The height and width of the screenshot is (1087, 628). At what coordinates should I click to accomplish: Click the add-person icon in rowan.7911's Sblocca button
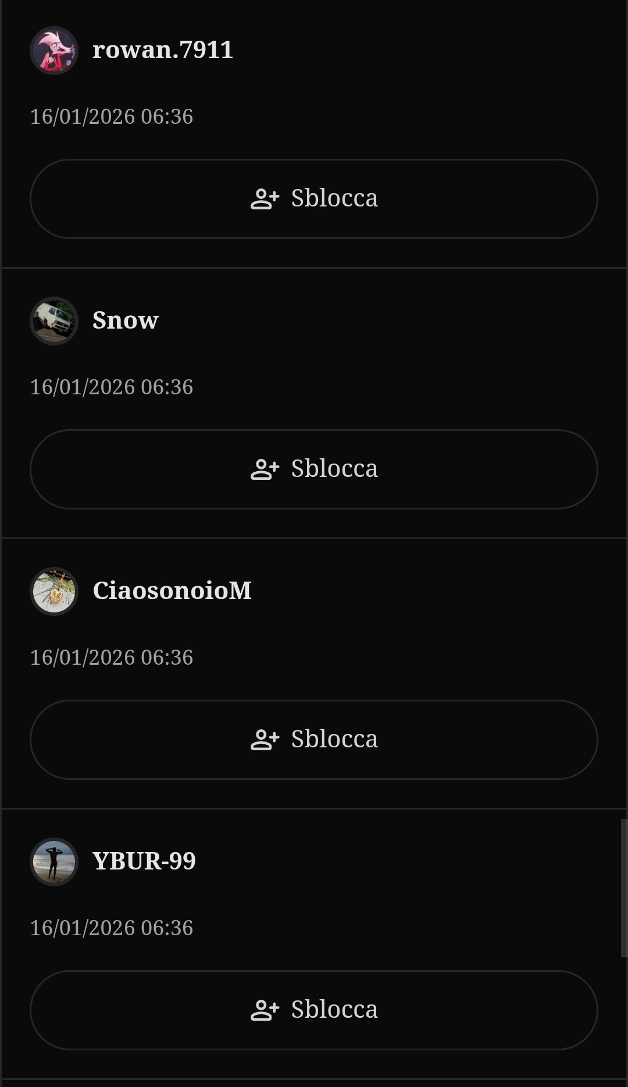pyautogui.click(x=265, y=198)
